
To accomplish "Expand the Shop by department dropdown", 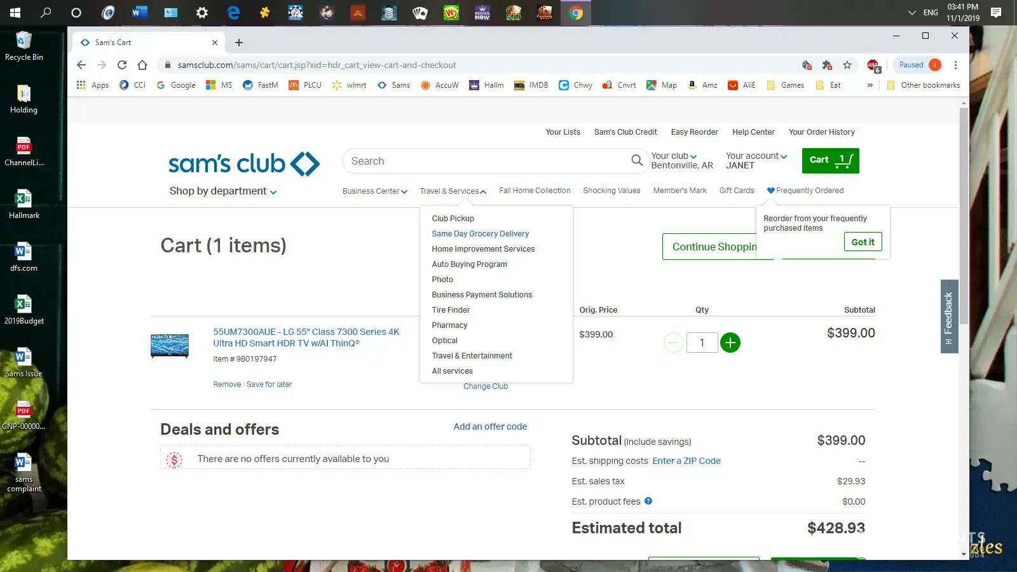I will pyautogui.click(x=222, y=191).
